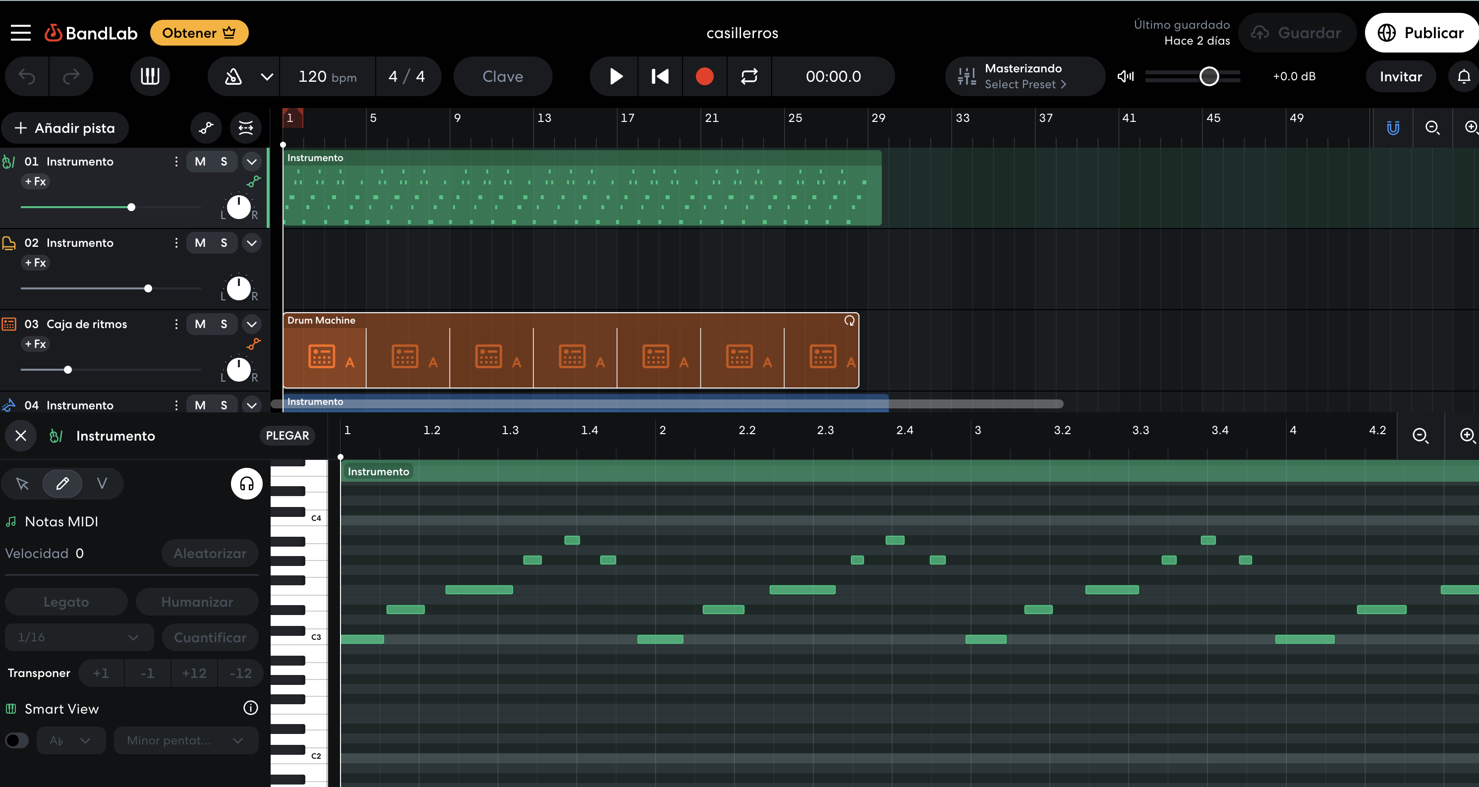1479x787 pixels.
Task: Open Smart View info icon
Action: [251, 708]
